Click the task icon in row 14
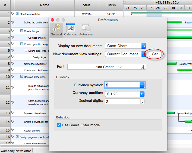The height and width of the screenshot is (153, 192). pyautogui.click(x=12, y=122)
